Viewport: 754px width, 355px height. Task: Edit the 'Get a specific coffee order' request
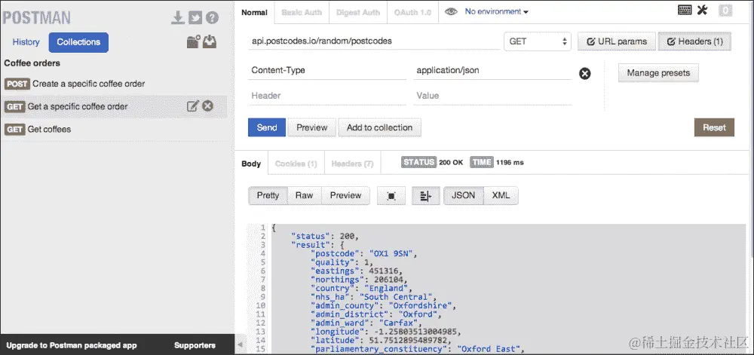(x=192, y=106)
